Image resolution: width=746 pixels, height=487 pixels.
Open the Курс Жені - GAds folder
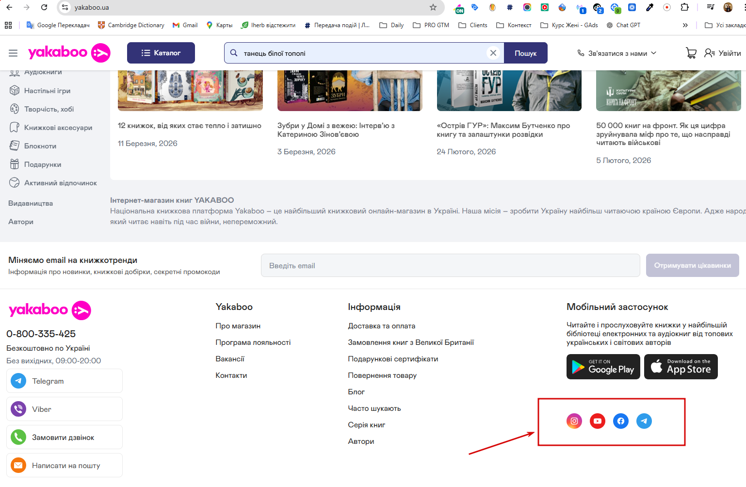569,25
